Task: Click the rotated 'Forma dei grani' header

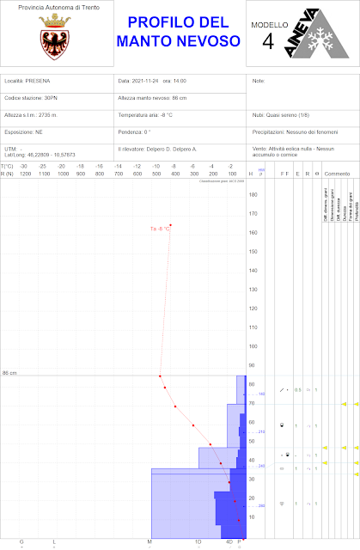Action: (350, 206)
